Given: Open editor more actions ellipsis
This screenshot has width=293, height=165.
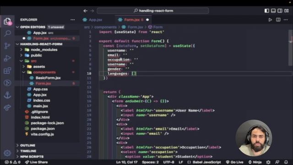Looking at the screenshot, I should [286, 20].
